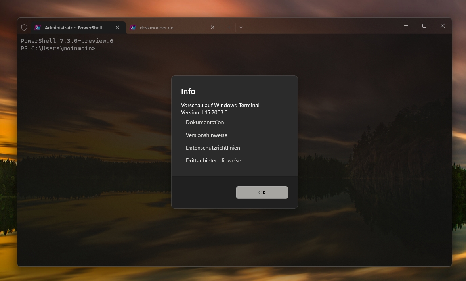This screenshot has width=466, height=281.
Task: Close the Administrator: PowerShell tab
Action: pyautogui.click(x=117, y=27)
